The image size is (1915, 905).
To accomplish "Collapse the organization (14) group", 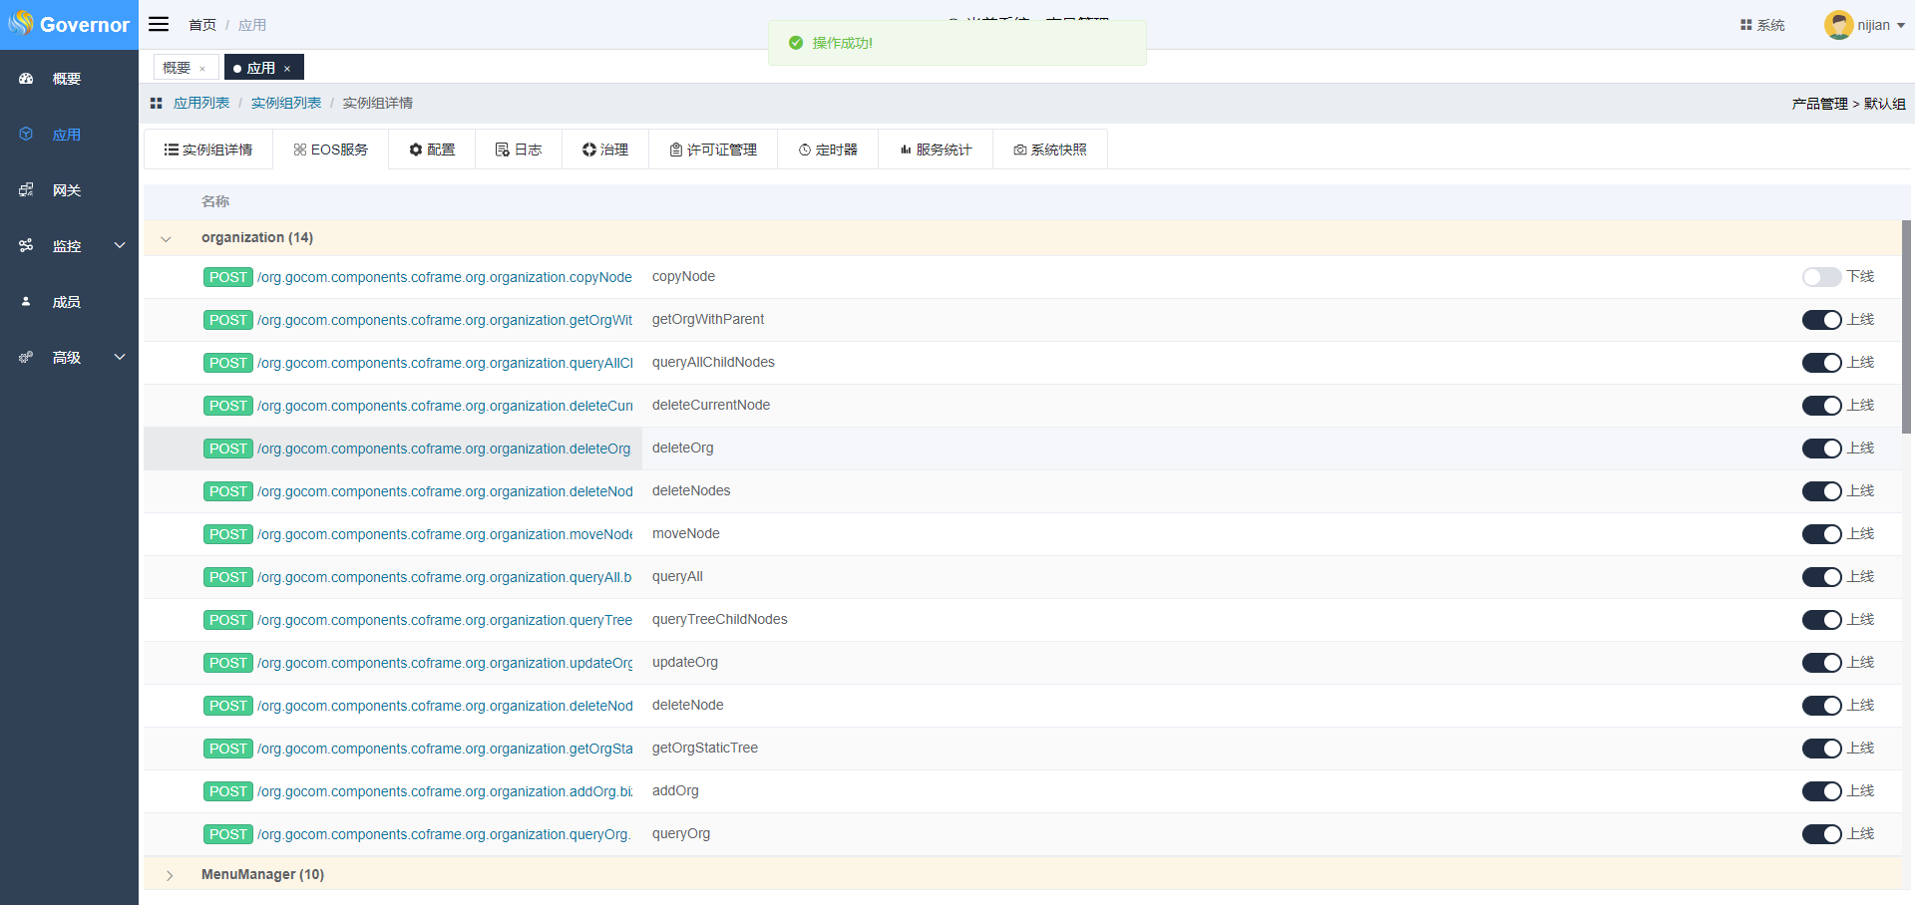I will 167,238.
